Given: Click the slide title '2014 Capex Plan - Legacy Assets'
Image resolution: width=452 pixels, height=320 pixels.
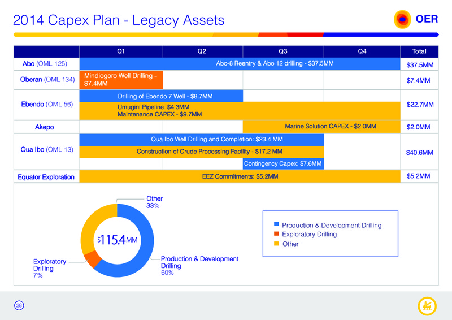Looking at the screenshot, I should pyautogui.click(x=119, y=20).
